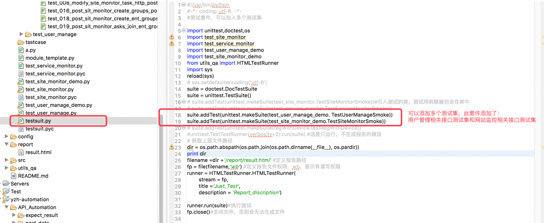Click the testsuit.py file icon

[21, 121]
